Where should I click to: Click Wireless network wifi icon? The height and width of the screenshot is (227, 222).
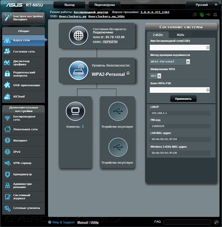(x=7, y=118)
